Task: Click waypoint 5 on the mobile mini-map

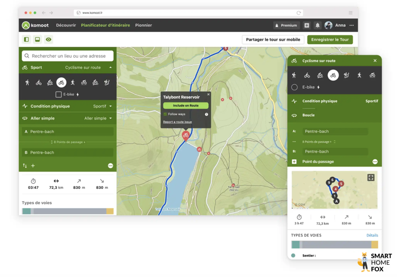Action: [x=341, y=184]
